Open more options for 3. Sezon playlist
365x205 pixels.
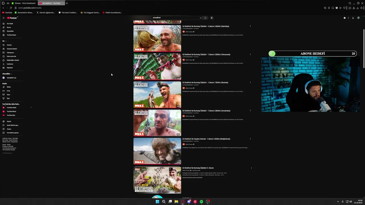[251, 168]
